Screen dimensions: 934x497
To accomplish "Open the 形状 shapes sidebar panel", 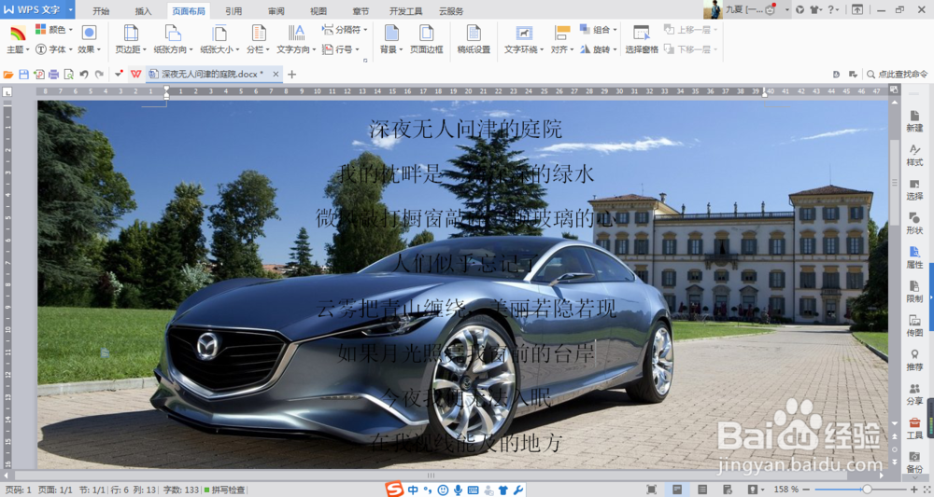I will (914, 224).
